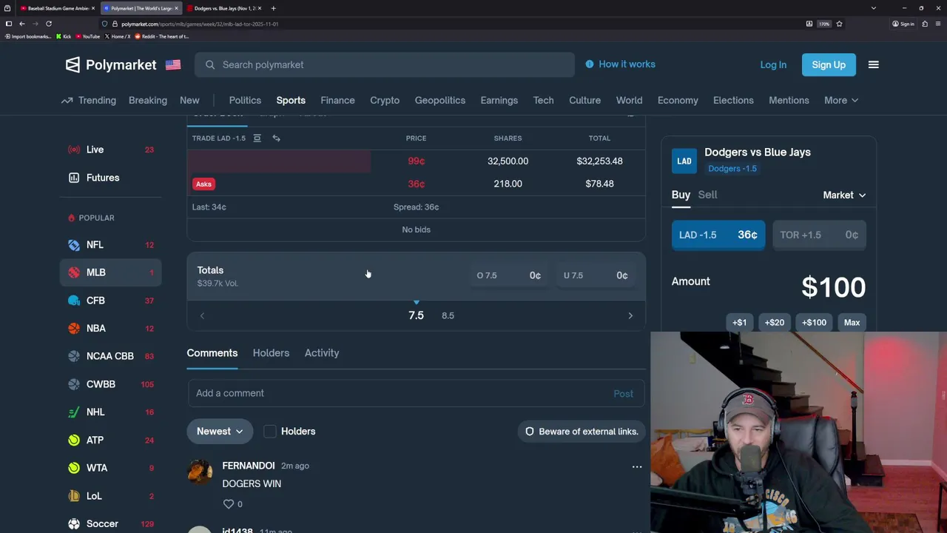Image resolution: width=947 pixels, height=533 pixels.
Task: Go back in browser history
Action: point(21,24)
